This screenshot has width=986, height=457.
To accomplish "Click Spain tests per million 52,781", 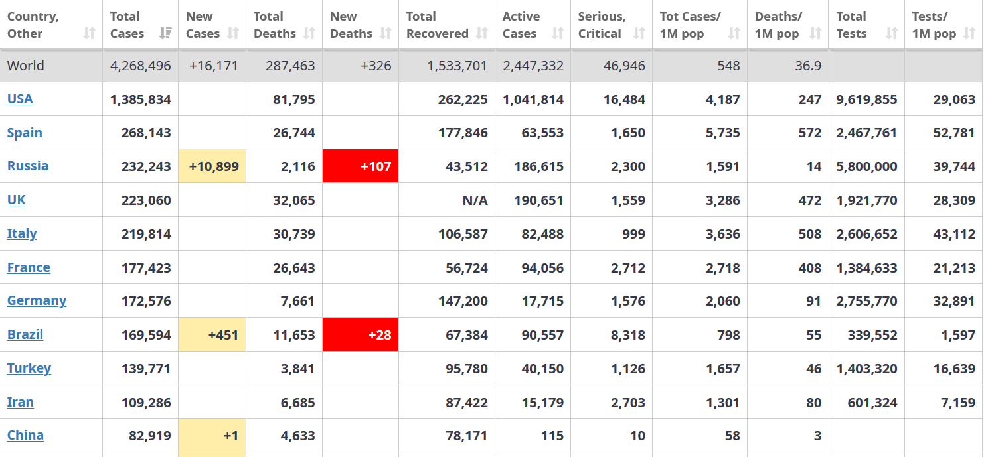I will click(x=954, y=133).
